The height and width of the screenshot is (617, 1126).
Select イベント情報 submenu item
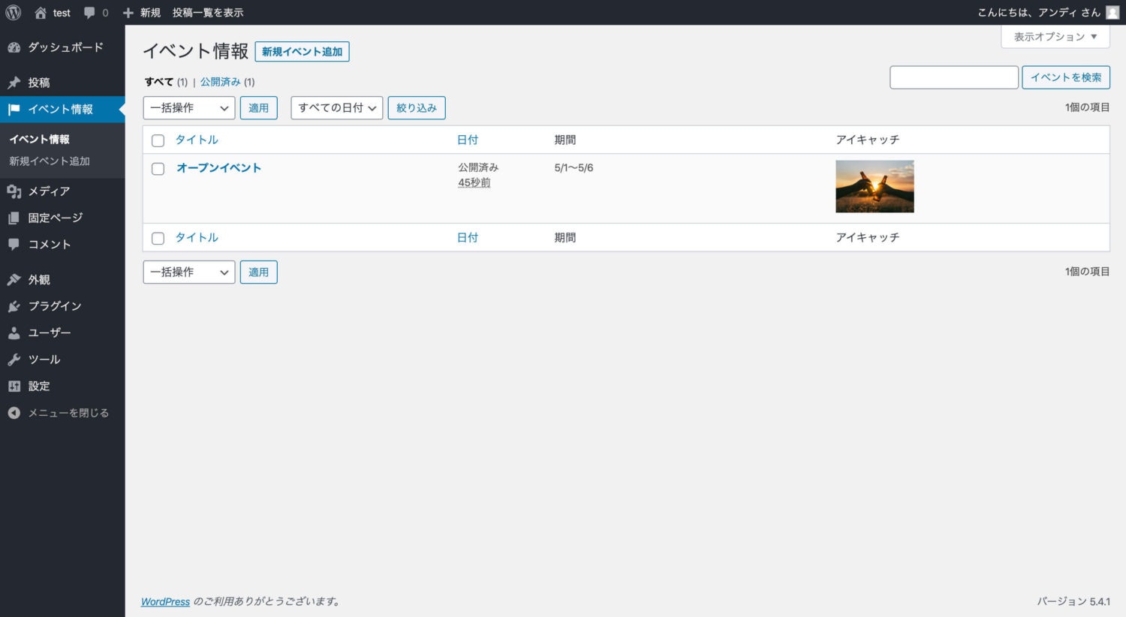[39, 139]
